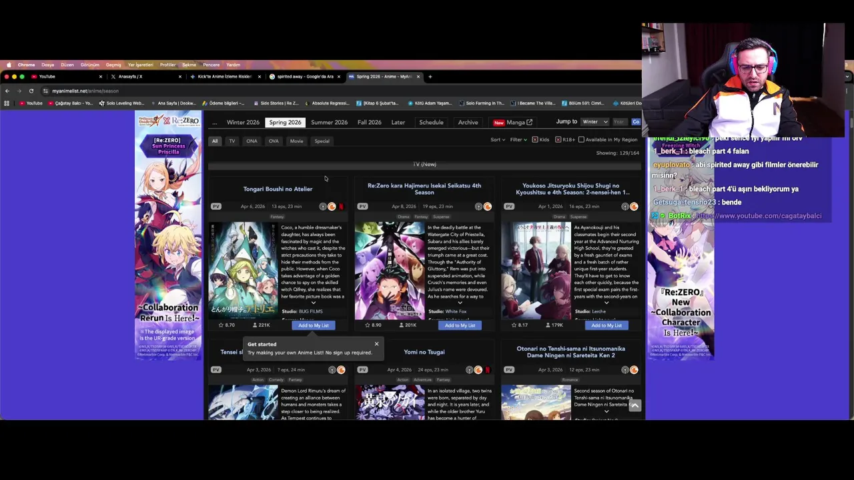Click the YouTube bookmark icon
The image size is (854, 480).
[22, 103]
